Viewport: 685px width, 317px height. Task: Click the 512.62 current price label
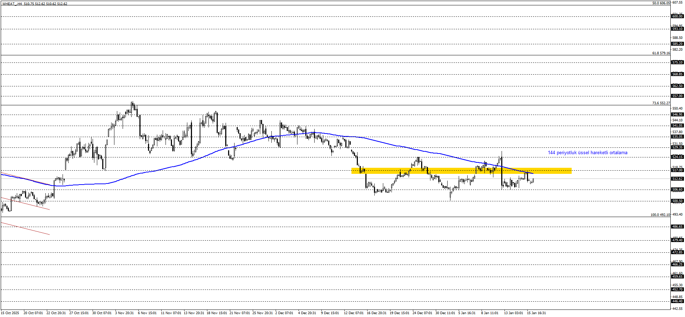tap(677, 179)
